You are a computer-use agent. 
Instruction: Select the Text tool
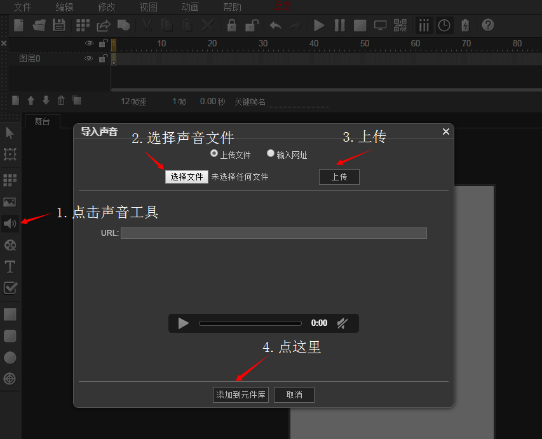click(x=10, y=266)
